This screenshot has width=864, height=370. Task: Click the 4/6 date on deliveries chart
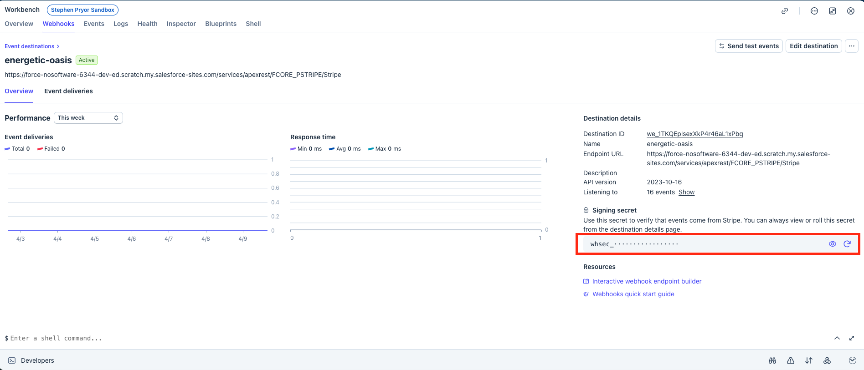click(132, 239)
